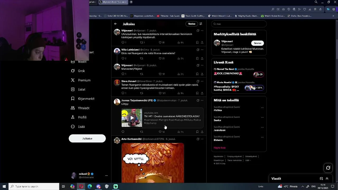338x190 pixels.
Task: Open options for the Jeesuksen trend
Action: click(x=262, y=127)
